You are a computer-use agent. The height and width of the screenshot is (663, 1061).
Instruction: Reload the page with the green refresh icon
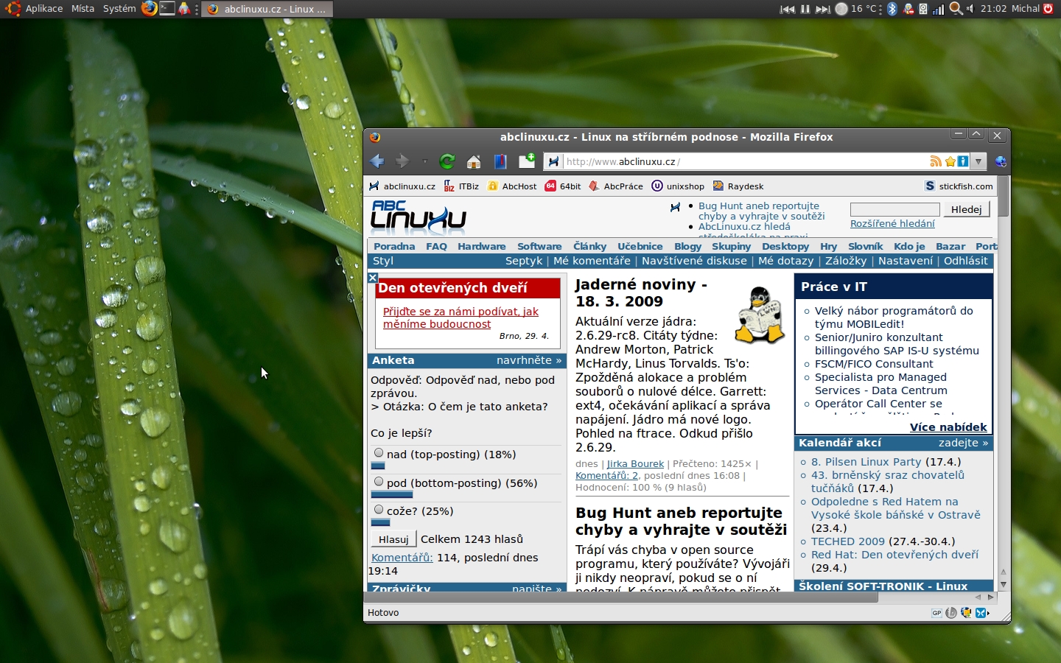(x=447, y=161)
